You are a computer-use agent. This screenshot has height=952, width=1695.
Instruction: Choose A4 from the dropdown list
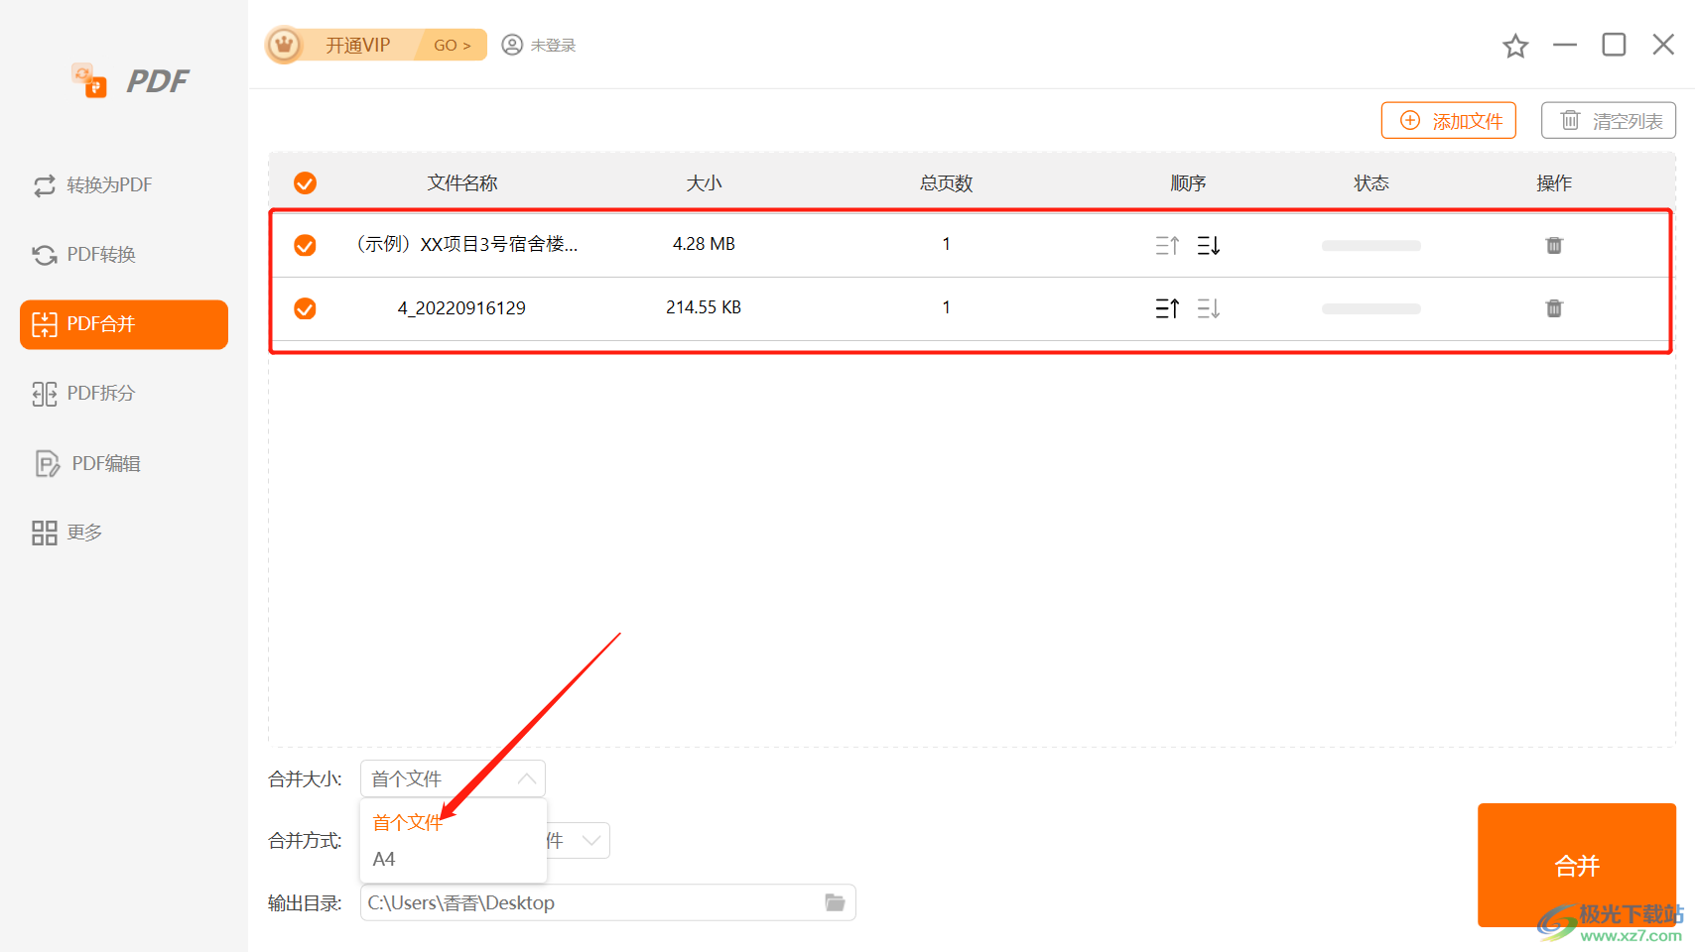point(384,859)
